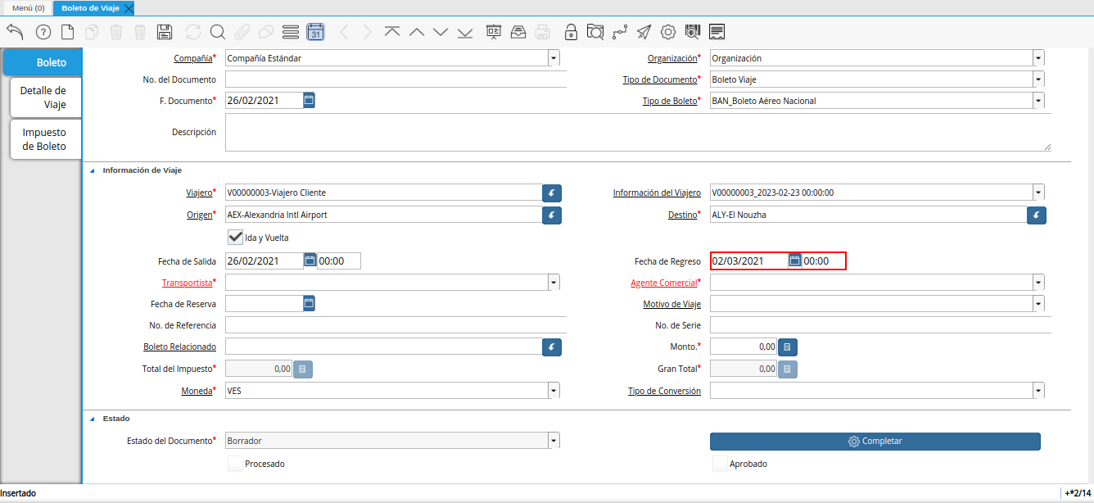Switch to Detalle de Viaje tab

45,97
